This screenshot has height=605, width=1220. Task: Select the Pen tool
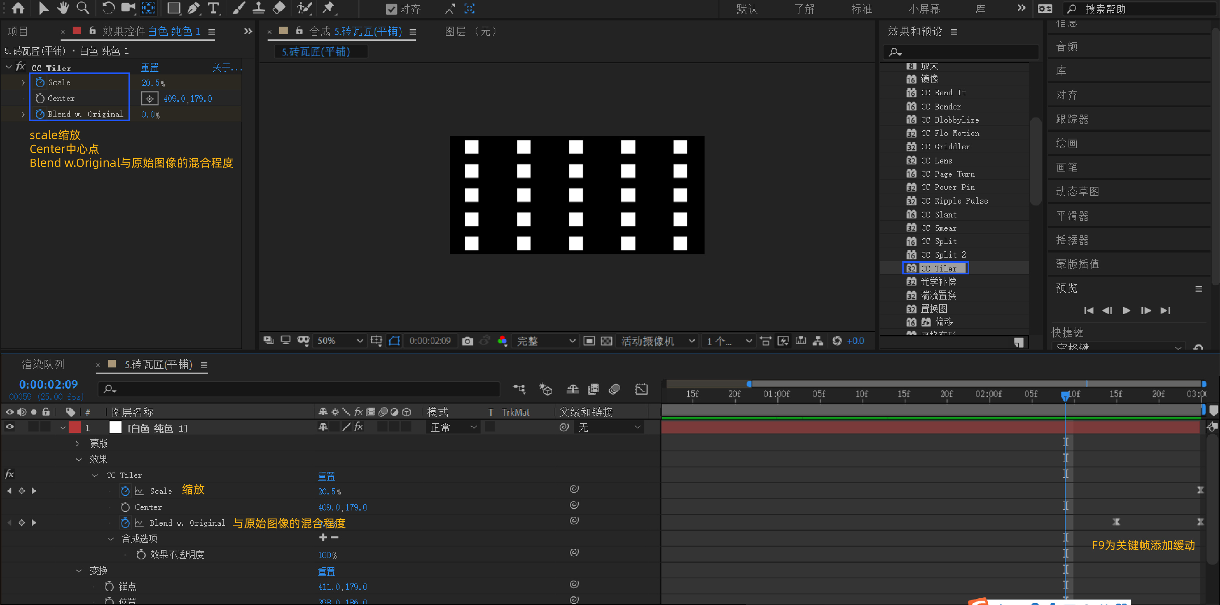tap(193, 8)
